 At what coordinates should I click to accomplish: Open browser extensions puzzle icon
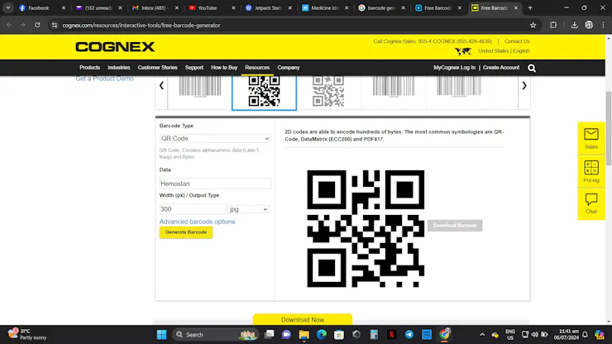click(x=553, y=25)
